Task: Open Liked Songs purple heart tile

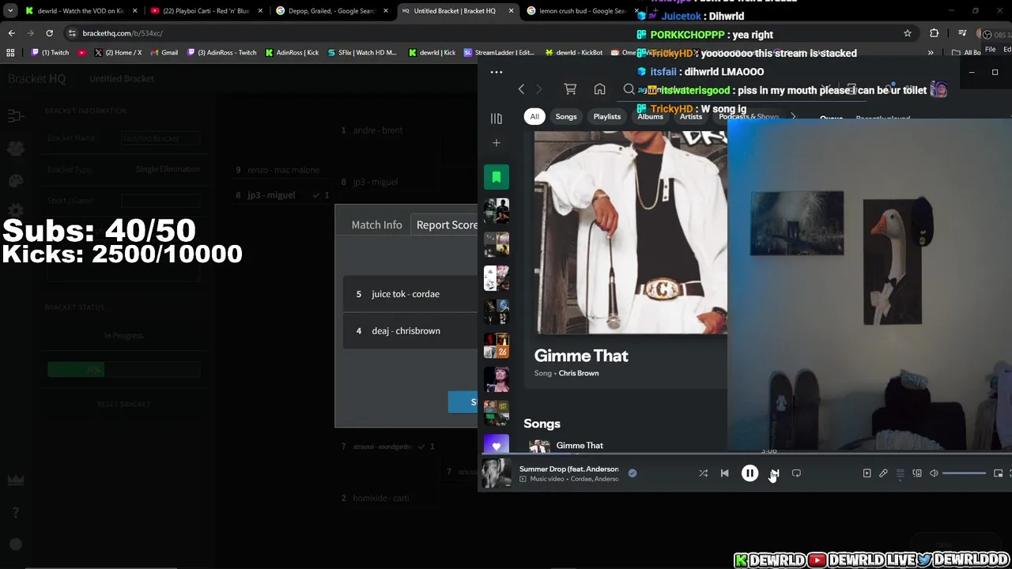Action: [497, 445]
